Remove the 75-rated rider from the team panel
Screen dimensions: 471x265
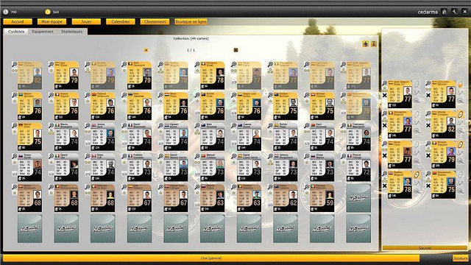tap(428, 186)
